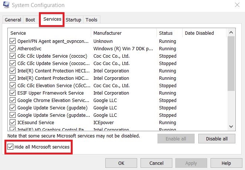Screen dimensions: 245x170
Task: Sort list by Status column header
Action: point(166,33)
